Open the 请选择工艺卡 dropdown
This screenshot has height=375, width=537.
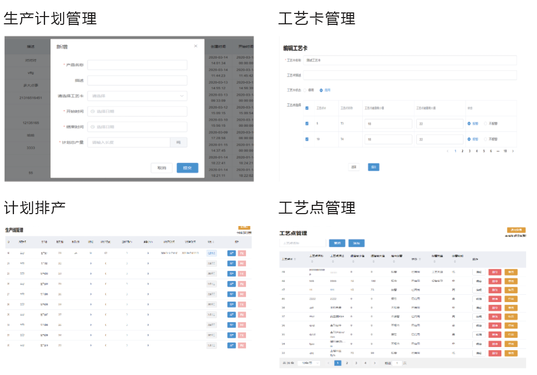137,96
